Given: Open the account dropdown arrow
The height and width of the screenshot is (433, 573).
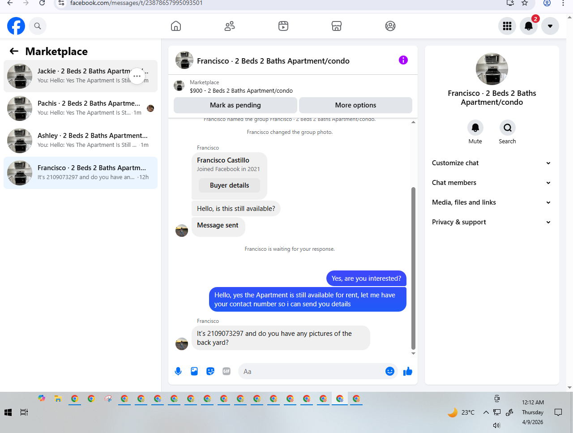Looking at the screenshot, I should point(550,26).
